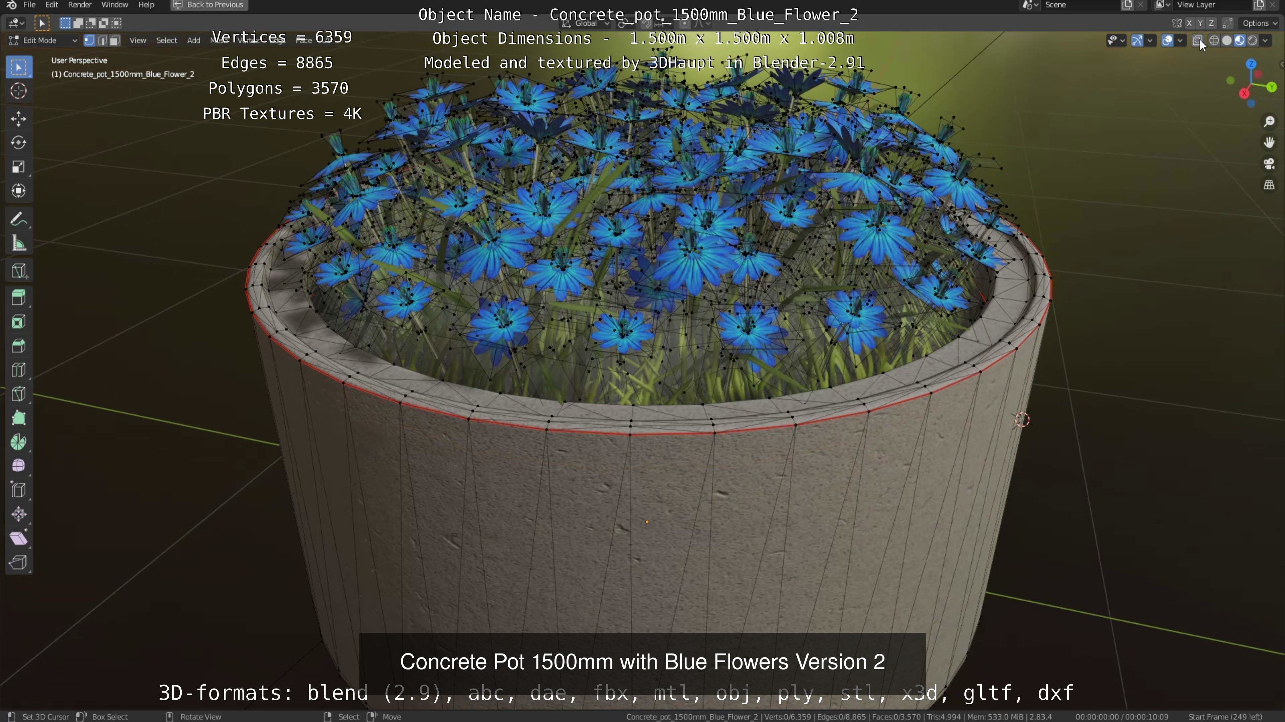Toggle Z axis mesh mirror
This screenshot has width=1285, height=722.
click(1211, 23)
